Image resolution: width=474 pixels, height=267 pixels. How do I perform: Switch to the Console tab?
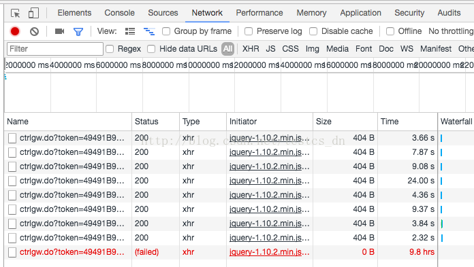[x=119, y=13]
